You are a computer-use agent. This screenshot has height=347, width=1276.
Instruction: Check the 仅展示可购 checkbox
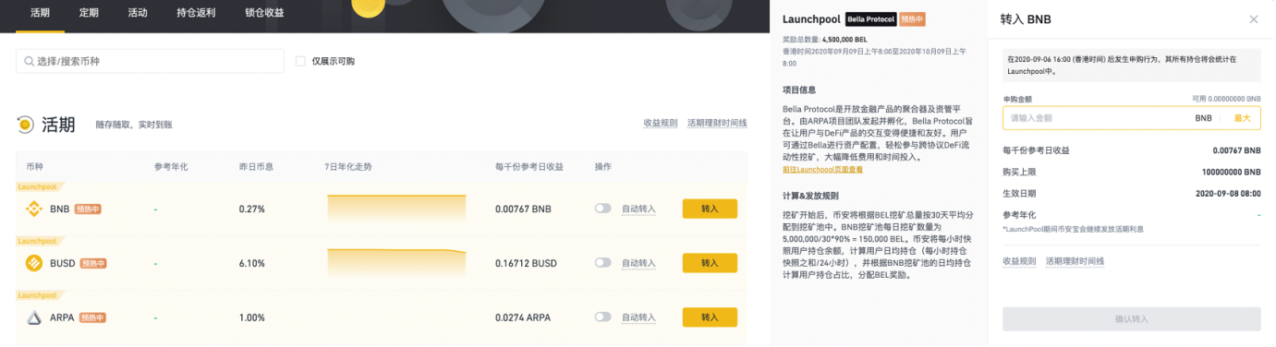tap(300, 61)
